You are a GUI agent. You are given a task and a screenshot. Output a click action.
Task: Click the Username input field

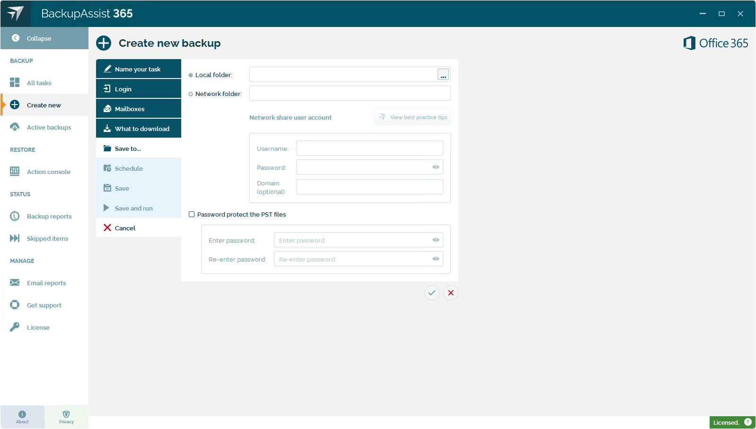[x=369, y=148]
